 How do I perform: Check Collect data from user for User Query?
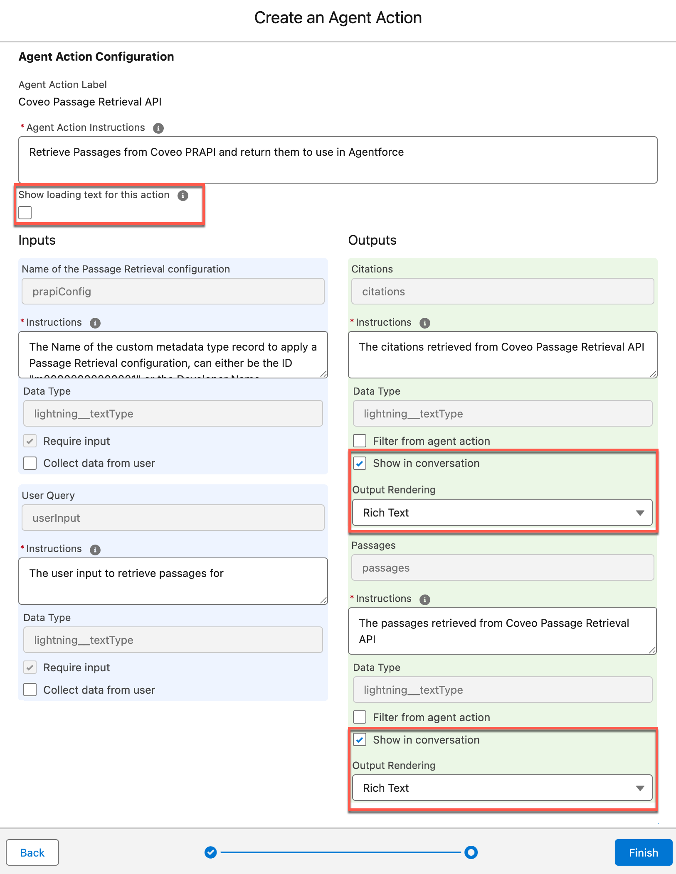(x=30, y=690)
